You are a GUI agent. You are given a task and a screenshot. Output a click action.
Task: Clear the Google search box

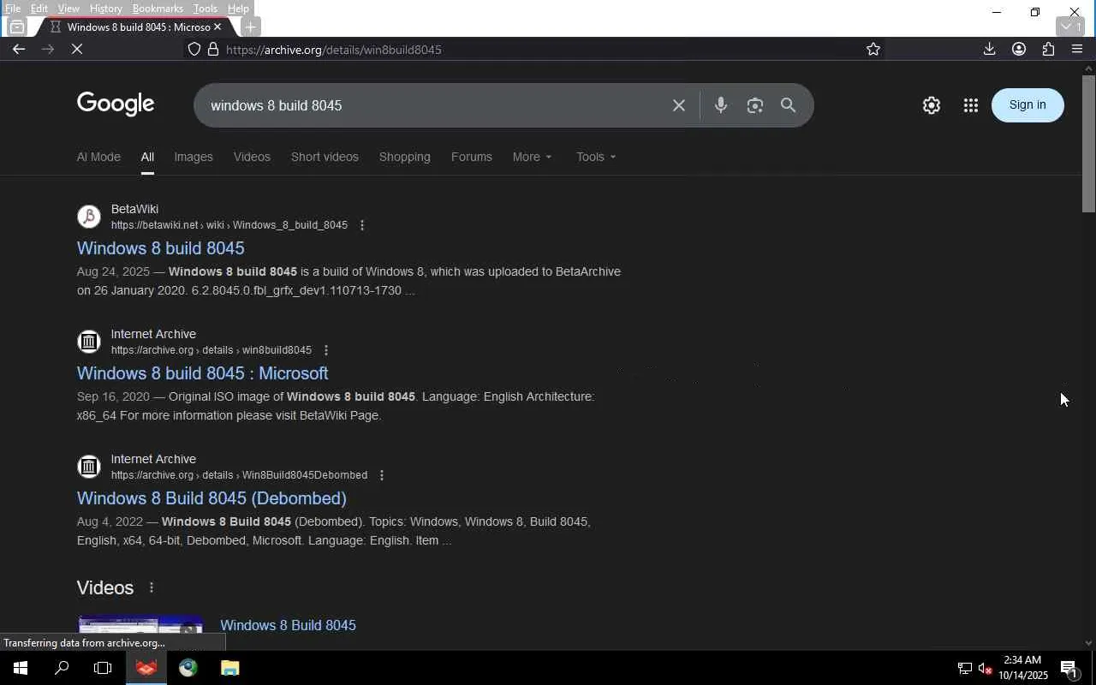pyautogui.click(x=678, y=105)
